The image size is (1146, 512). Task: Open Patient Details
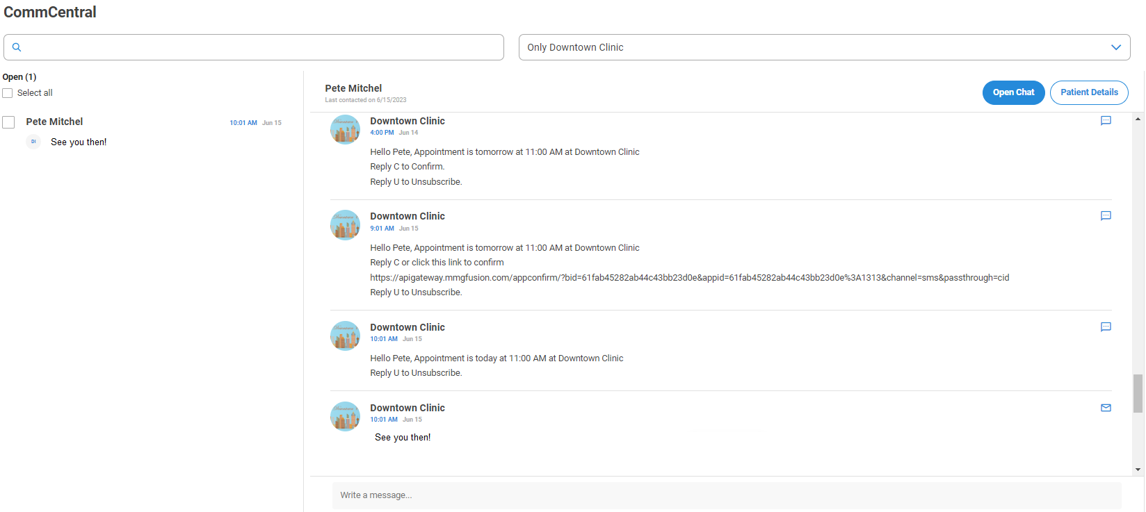(1088, 92)
